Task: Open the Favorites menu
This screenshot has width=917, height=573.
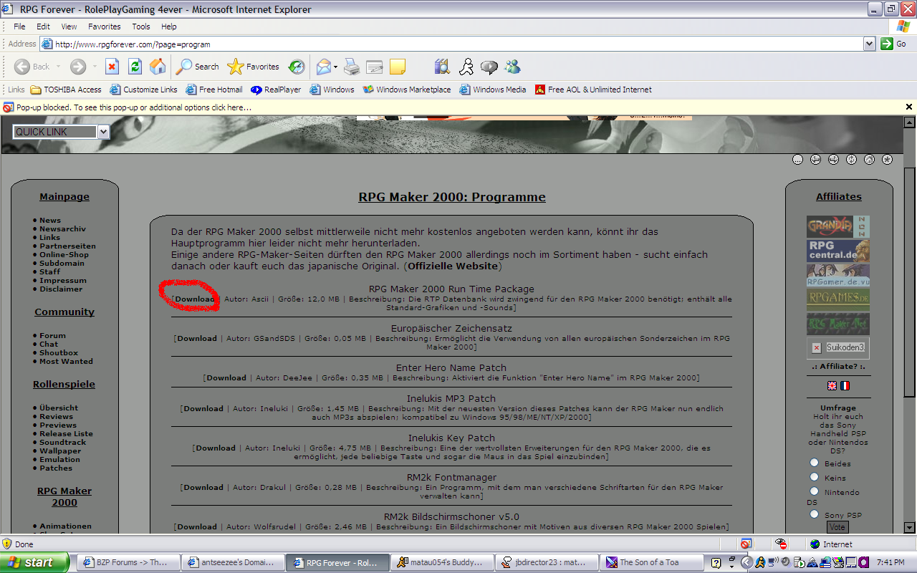Action: point(105,27)
